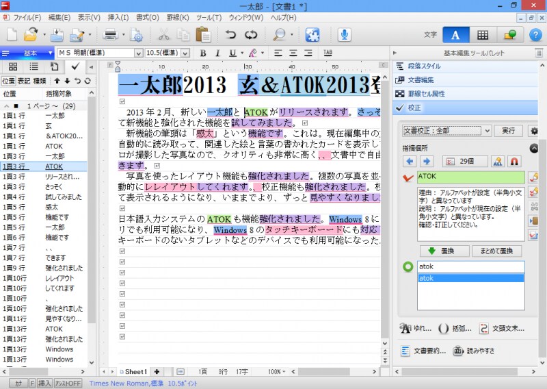Click the save document icon in toolbar

coord(57,35)
